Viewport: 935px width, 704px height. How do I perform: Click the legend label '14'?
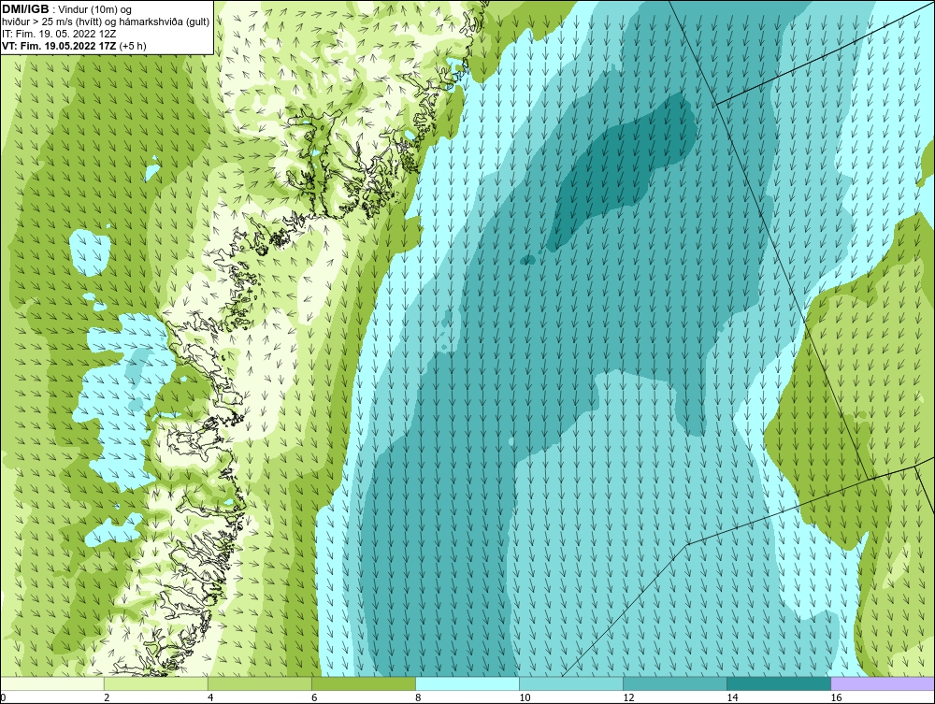tap(732, 697)
